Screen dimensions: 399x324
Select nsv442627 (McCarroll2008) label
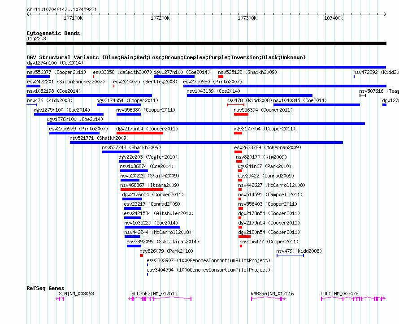click(x=272, y=185)
